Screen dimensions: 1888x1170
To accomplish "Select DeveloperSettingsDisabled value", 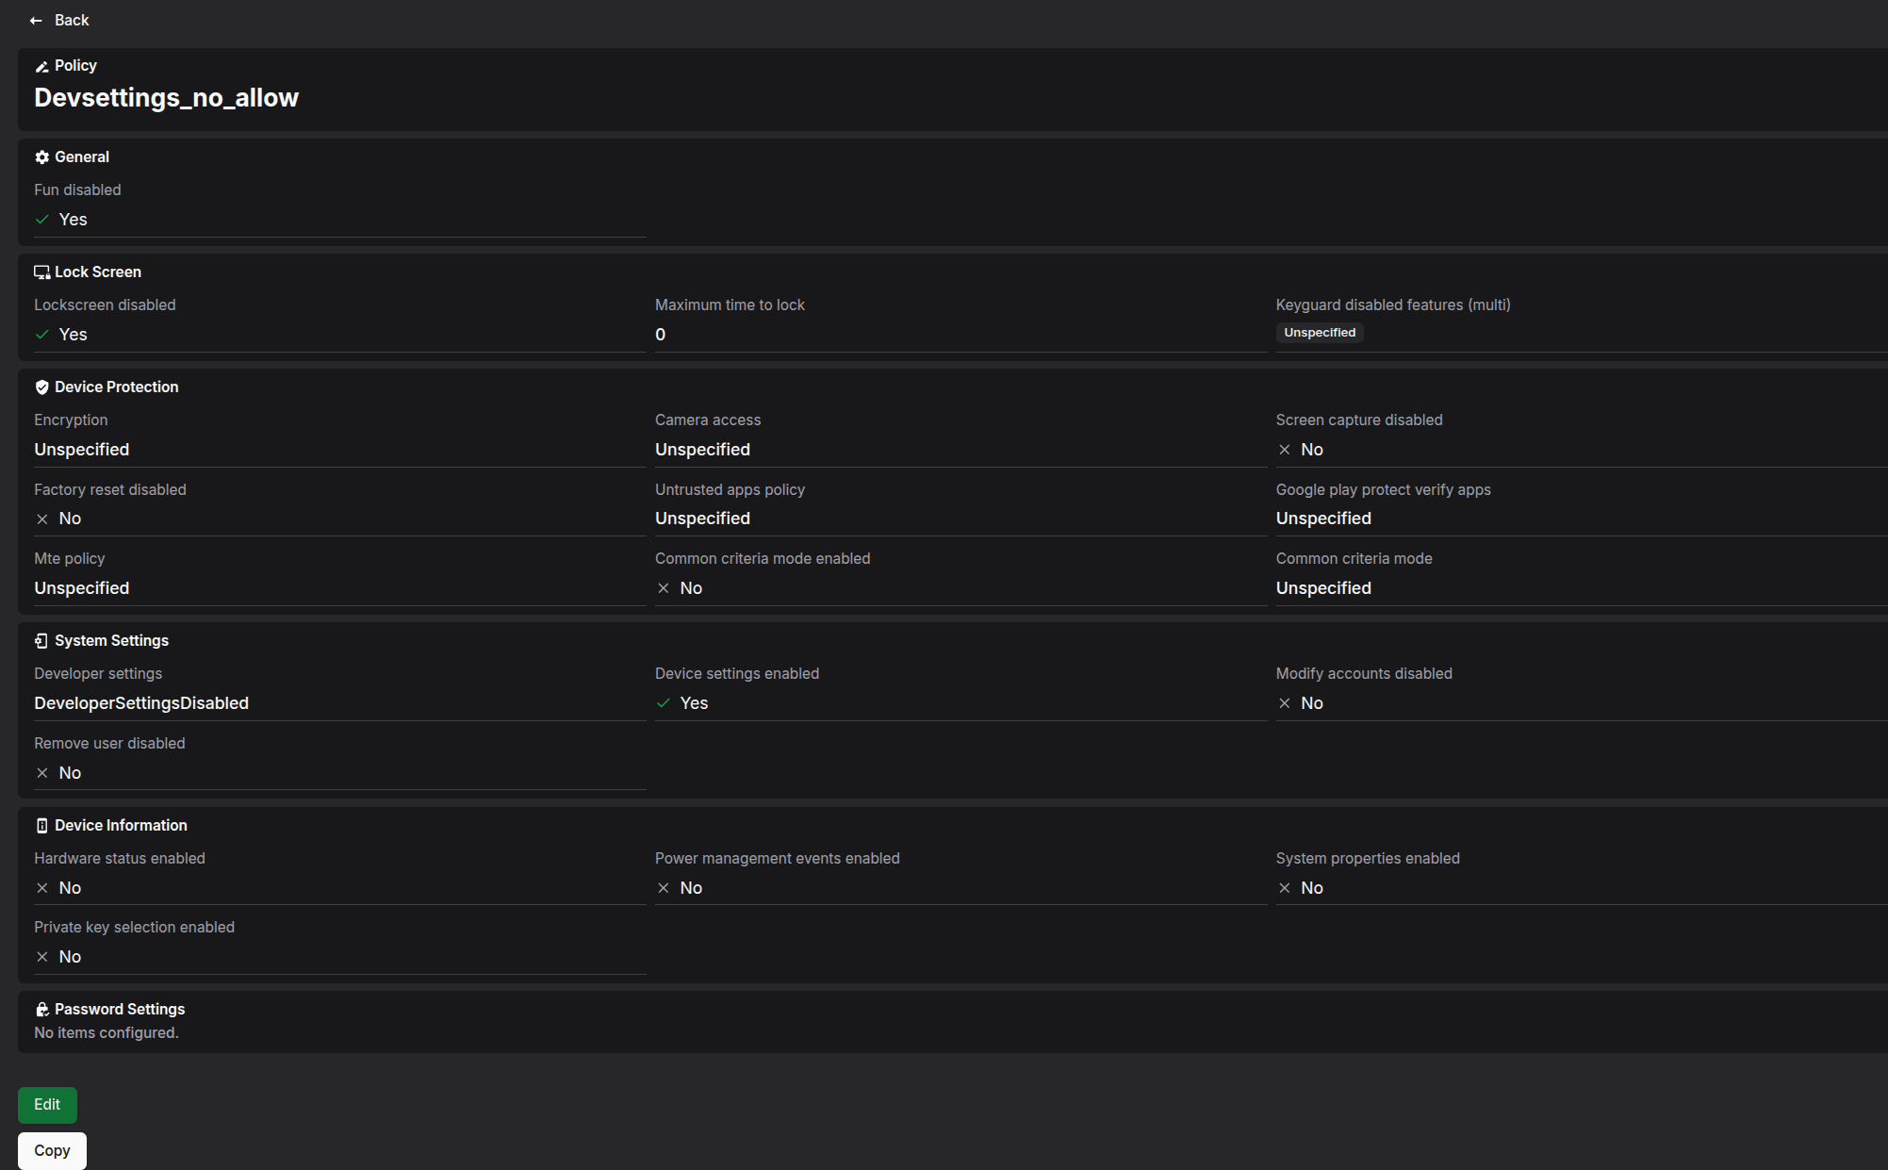I will [141, 703].
